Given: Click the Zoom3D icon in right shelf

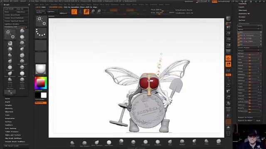Looking at the screenshot, I should click(228, 97).
